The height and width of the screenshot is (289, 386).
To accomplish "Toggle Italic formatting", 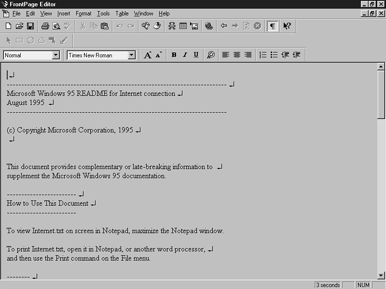I will 185,55.
